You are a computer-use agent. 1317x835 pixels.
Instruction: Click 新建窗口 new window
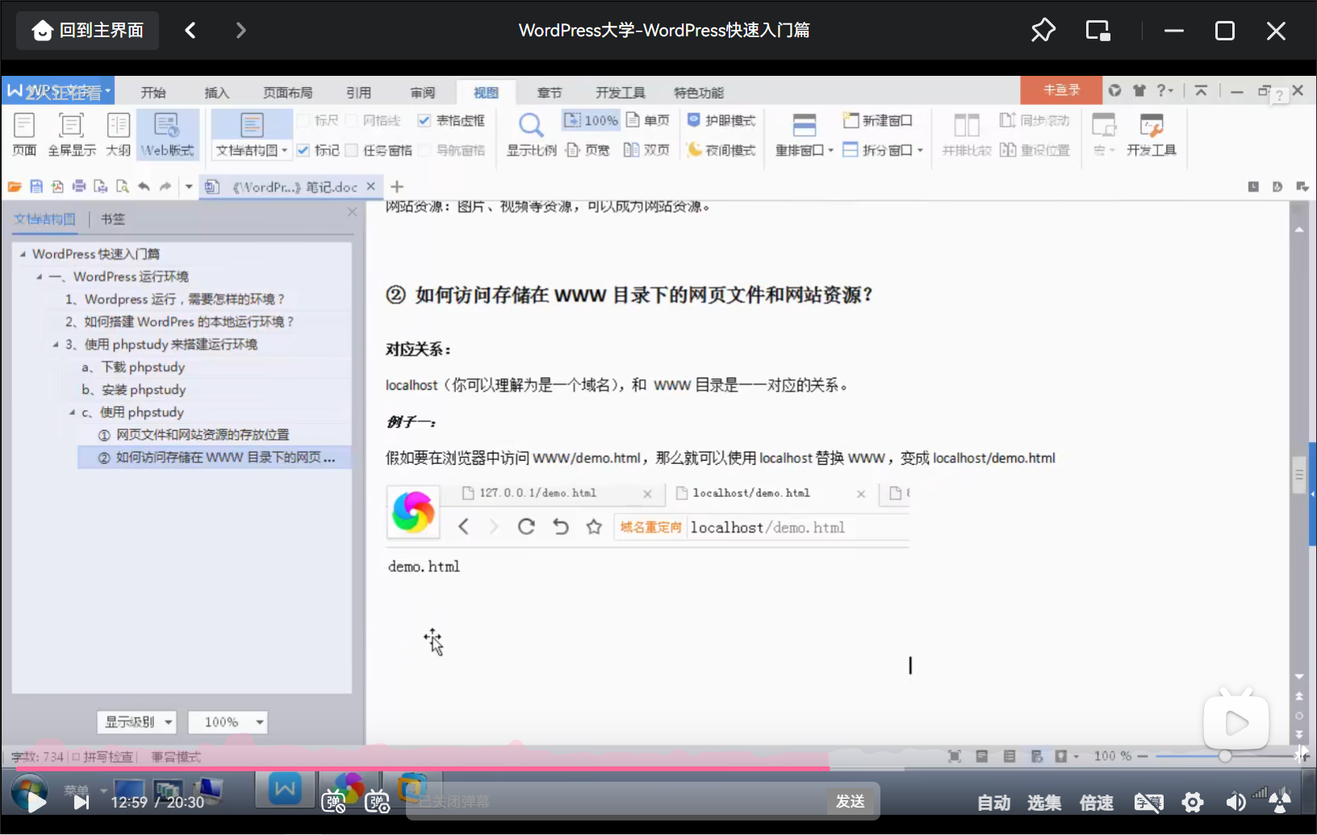(877, 120)
